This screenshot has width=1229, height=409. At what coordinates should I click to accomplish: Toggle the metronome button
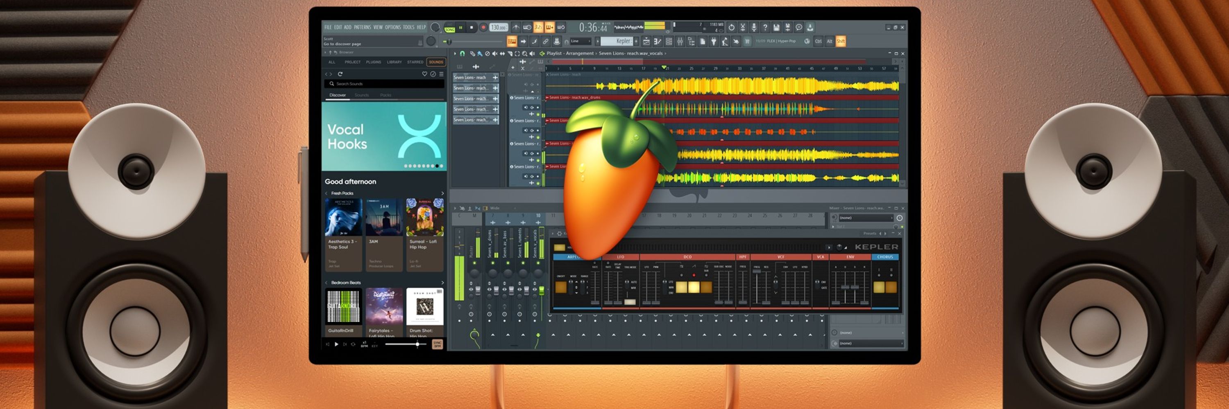pyautogui.click(x=516, y=28)
